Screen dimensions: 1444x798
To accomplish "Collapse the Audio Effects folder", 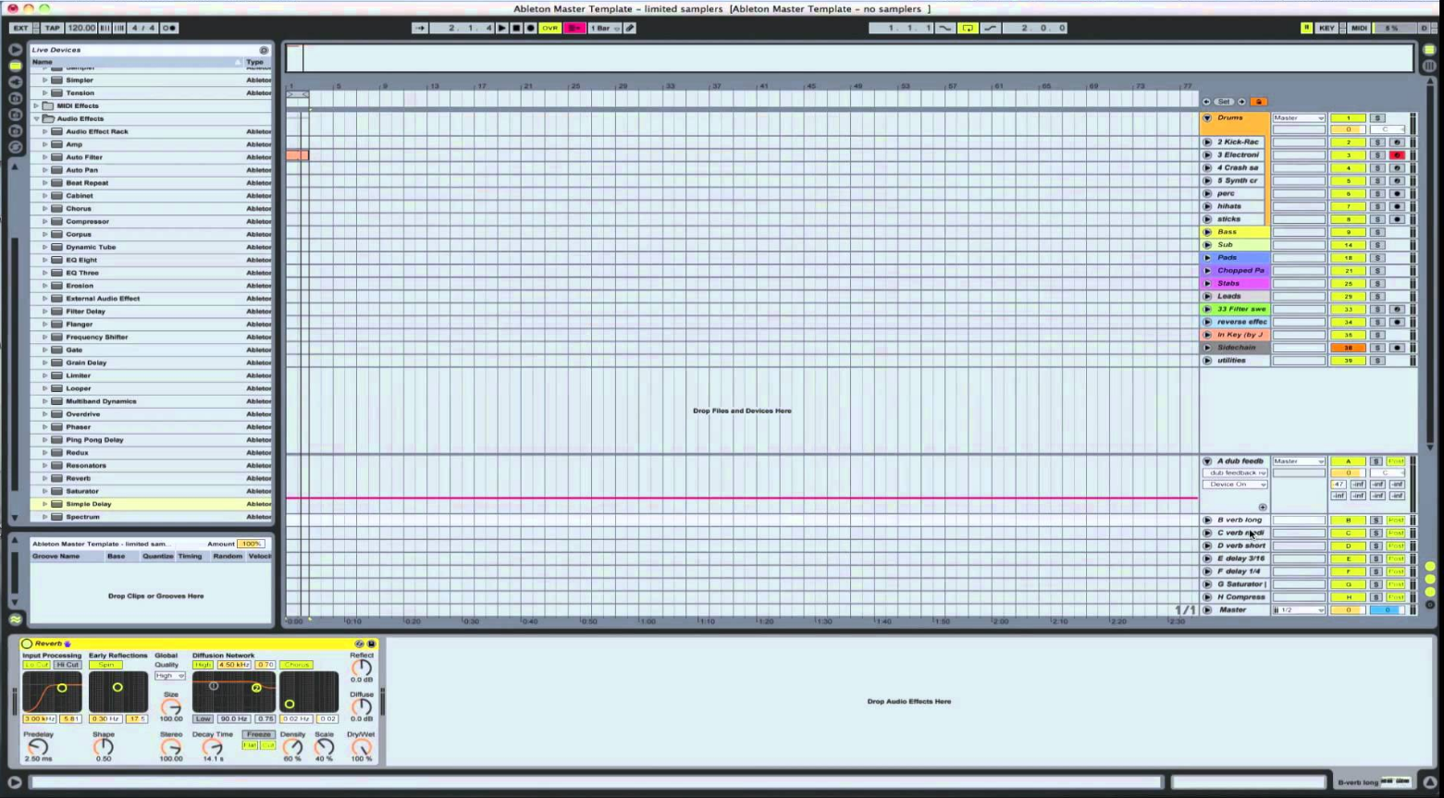I will pos(36,118).
